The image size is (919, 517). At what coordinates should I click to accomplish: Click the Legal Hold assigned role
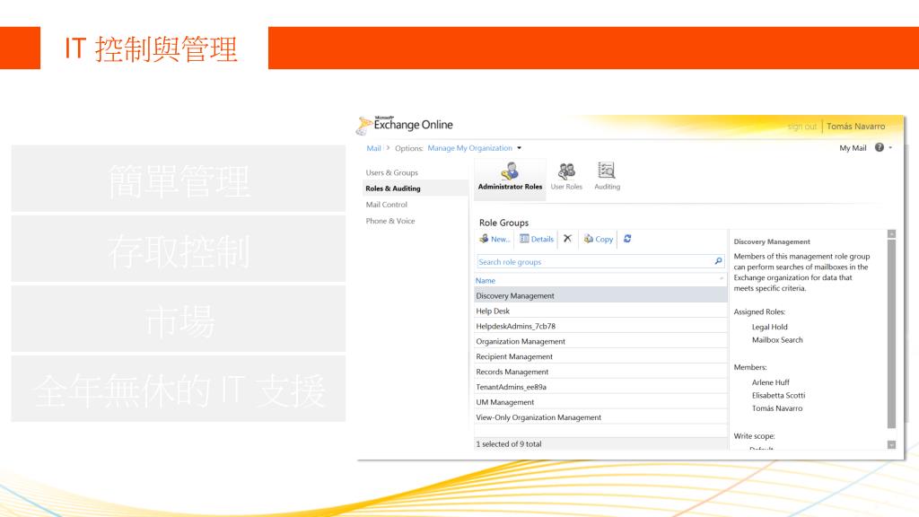[x=769, y=327]
